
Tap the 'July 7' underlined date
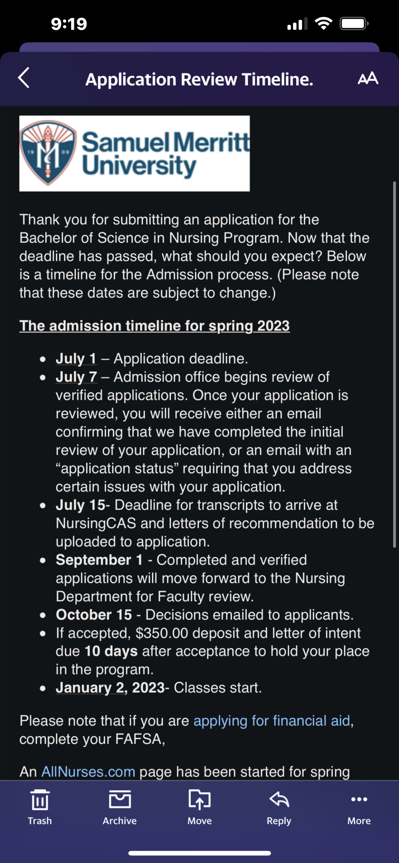[76, 377]
